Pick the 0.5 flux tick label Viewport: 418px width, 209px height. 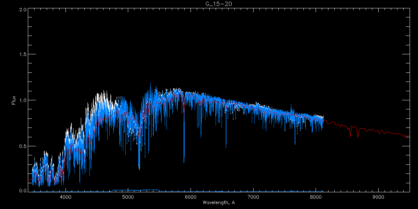coord(23,146)
